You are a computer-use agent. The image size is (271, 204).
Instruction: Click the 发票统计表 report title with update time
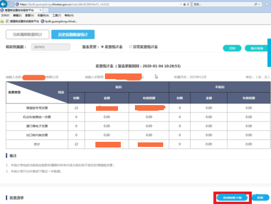138,66
